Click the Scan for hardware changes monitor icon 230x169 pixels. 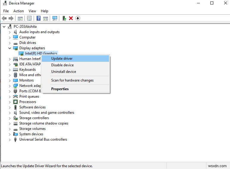[55, 19]
